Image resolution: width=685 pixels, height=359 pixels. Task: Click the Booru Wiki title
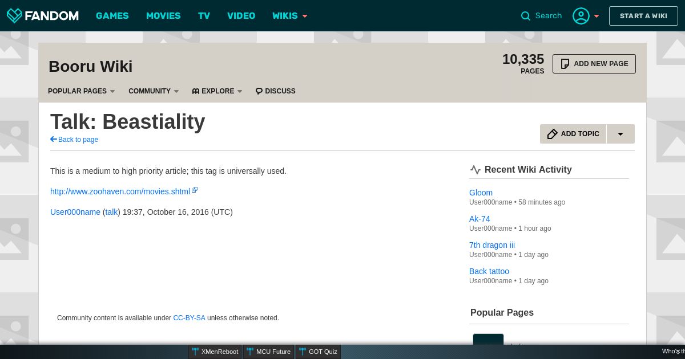(x=91, y=67)
